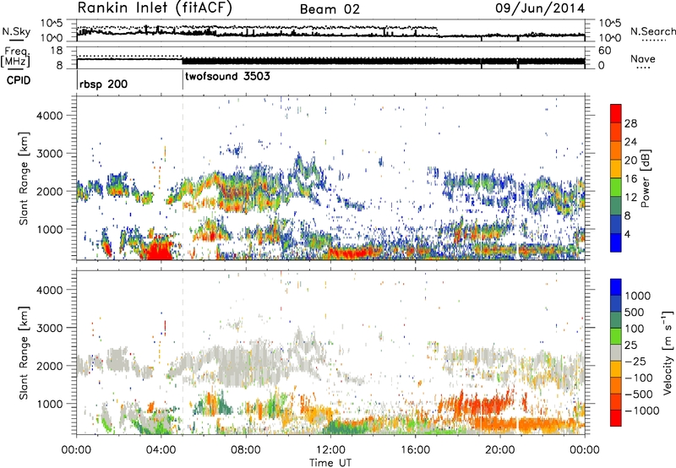Click the 'N.Sky' legend label
The image size is (676, 468).
pos(16,31)
